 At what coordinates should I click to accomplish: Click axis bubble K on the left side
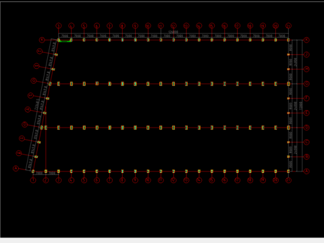click(x=42, y=40)
